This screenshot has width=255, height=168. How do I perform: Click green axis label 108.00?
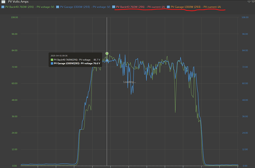[14, 17]
